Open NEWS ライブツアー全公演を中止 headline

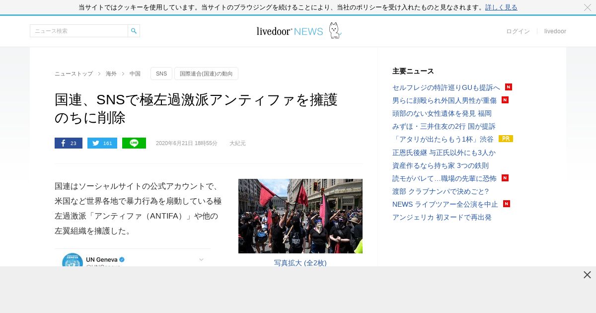coord(445,204)
